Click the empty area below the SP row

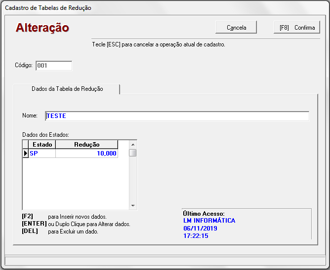[x=74, y=183]
